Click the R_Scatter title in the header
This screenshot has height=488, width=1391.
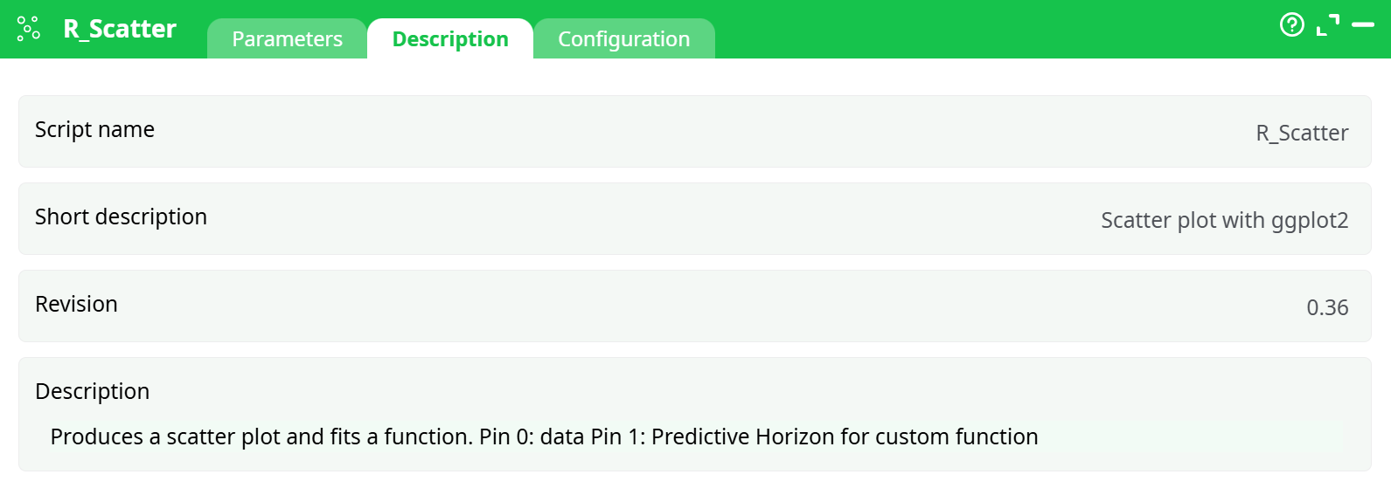pos(120,29)
